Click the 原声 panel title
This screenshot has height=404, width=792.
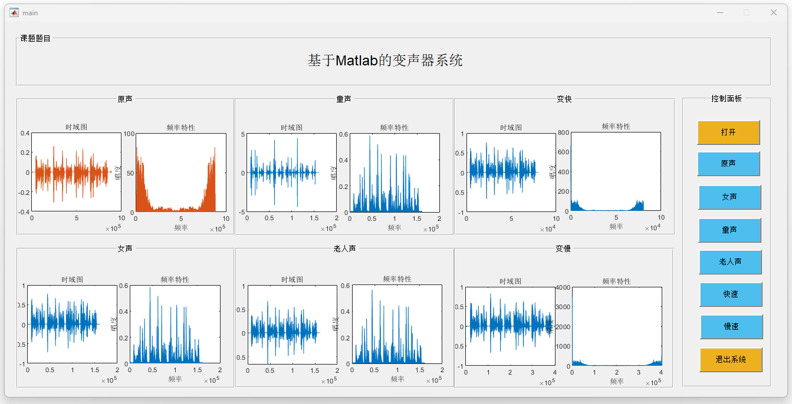[125, 99]
